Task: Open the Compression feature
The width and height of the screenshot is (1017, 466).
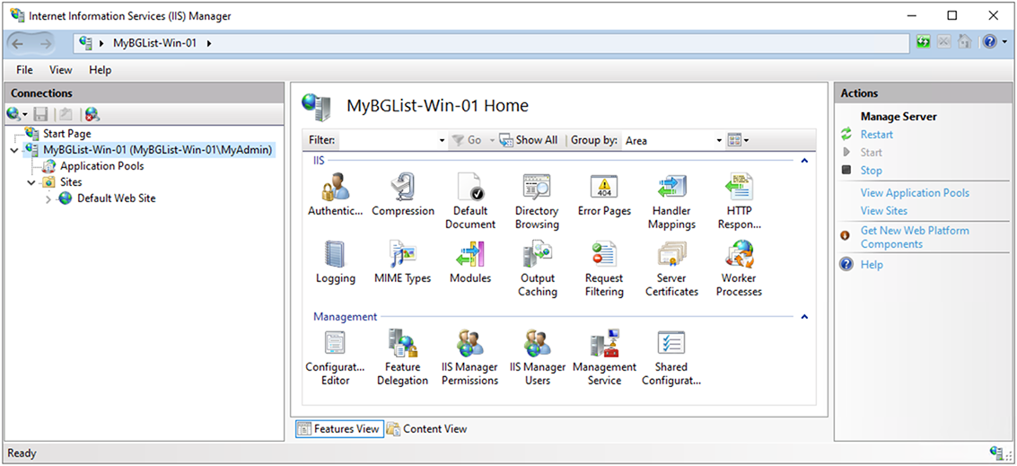Action: [403, 195]
